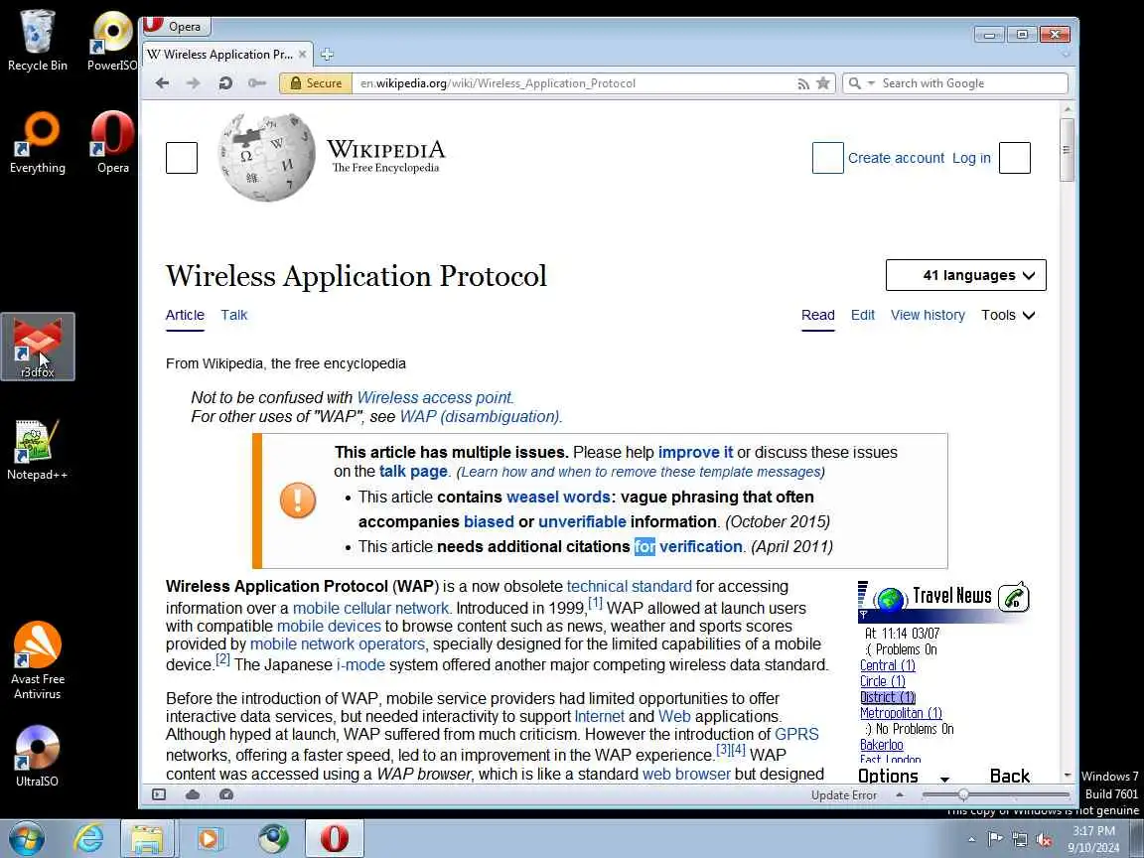Close the Wireless Application Protocol tab
The height and width of the screenshot is (858, 1144).
point(302,54)
